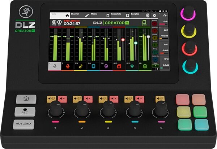This screenshot has height=149, width=217.
Task: Tap the yellow sample pad button
Action: 184,112
